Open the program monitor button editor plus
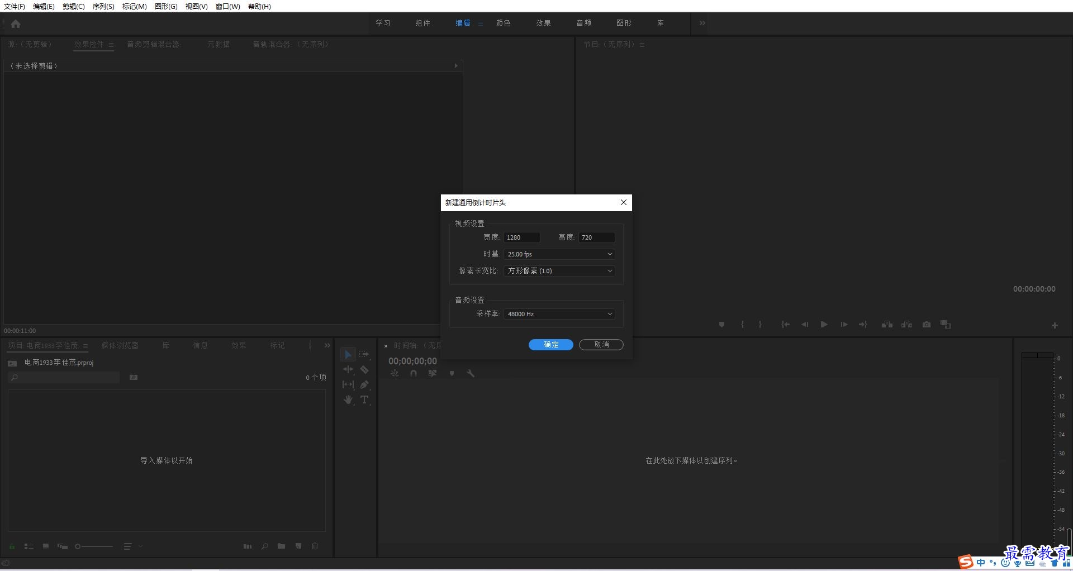This screenshot has height=571, width=1073. (1055, 326)
